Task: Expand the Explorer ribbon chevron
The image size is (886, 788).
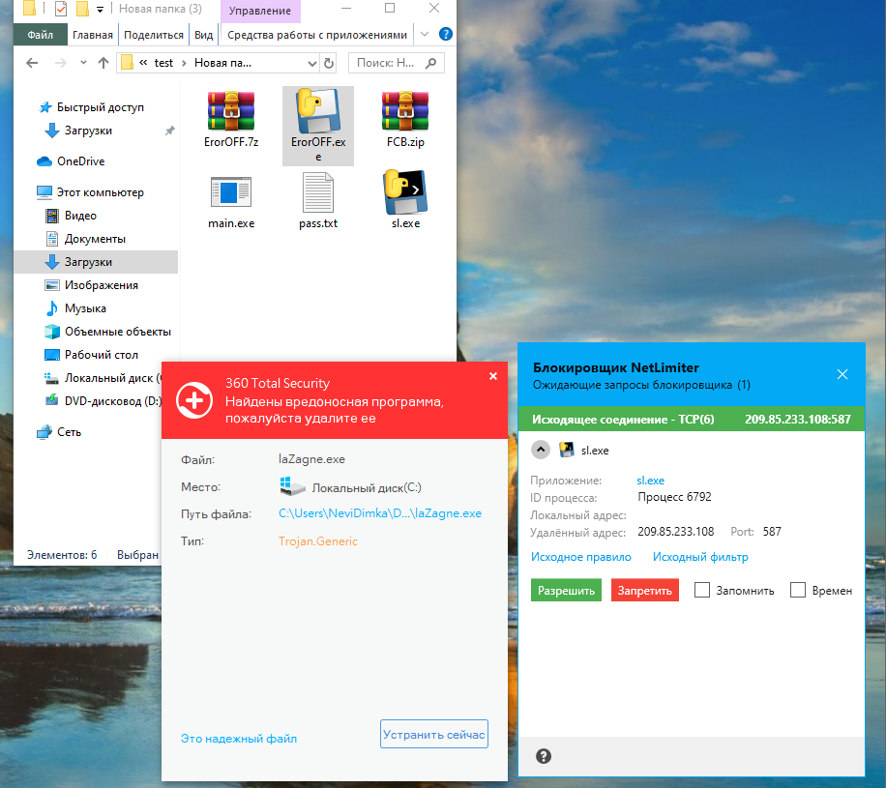Action: (425, 35)
